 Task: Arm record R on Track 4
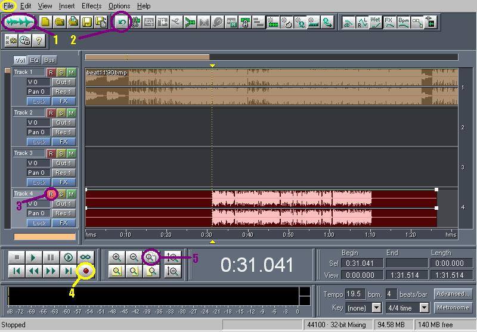pyautogui.click(x=51, y=194)
